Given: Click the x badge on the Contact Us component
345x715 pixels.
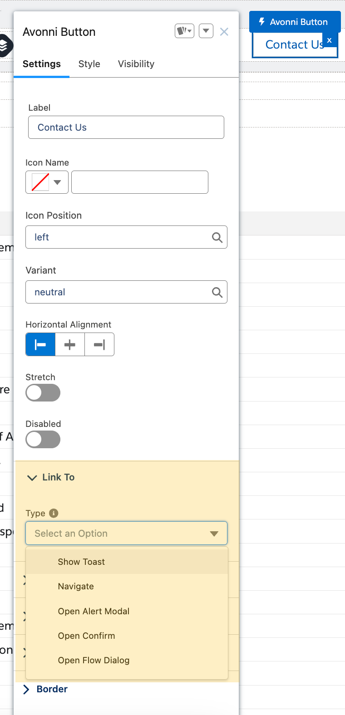Looking at the screenshot, I should 330,40.
